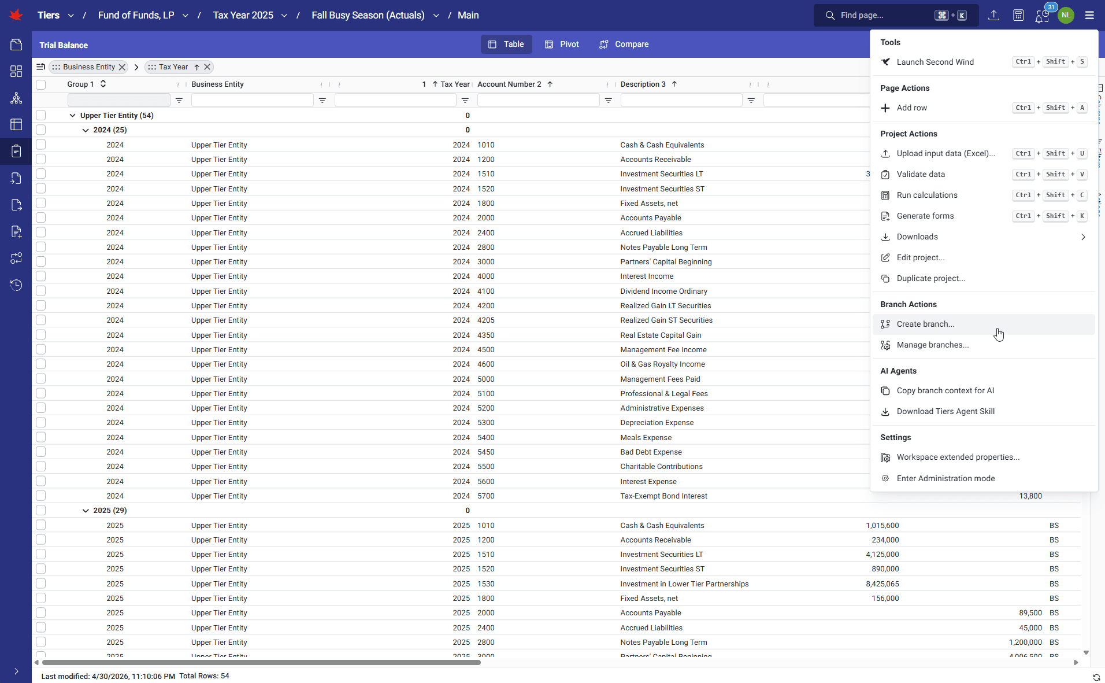
Task: Open the folder icon in left sidebar
Action: [16, 45]
